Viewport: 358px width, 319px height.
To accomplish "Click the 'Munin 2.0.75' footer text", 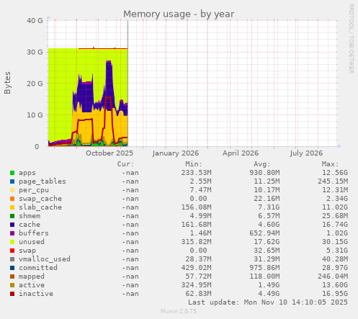I will point(179,311).
